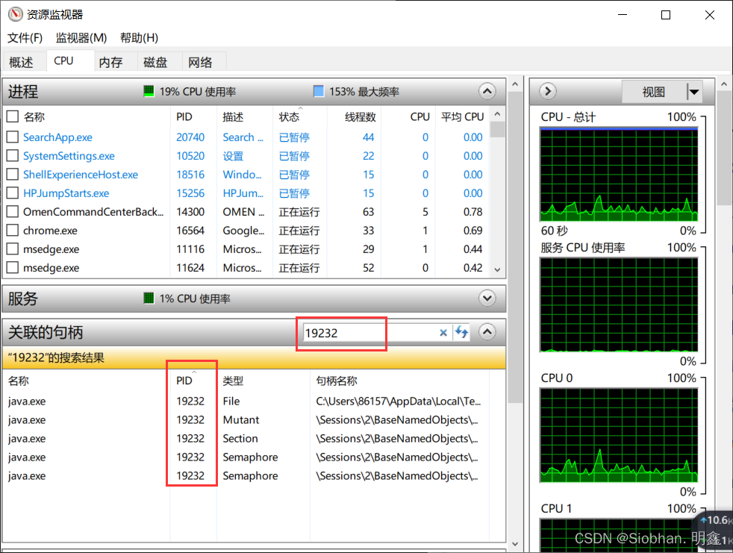Viewport: 733px width, 553px height.
Task: Click the left pane's scroll-down arrow
Action: coord(515,543)
